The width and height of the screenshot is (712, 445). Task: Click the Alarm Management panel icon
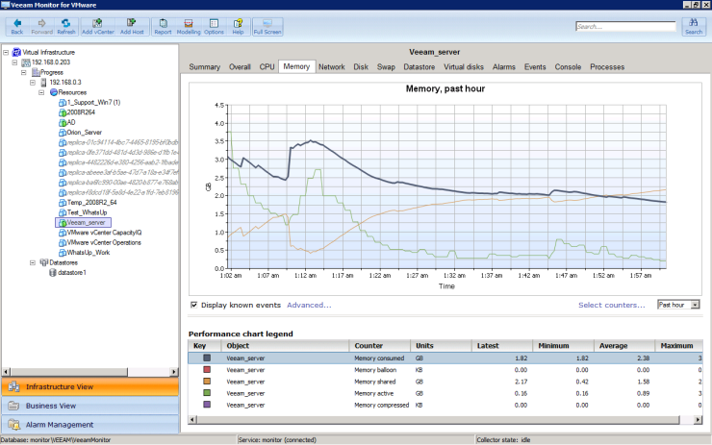pyautogui.click(x=13, y=425)
